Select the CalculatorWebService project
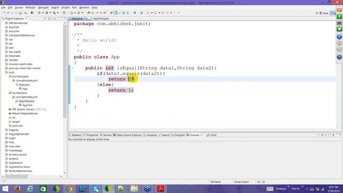343x193 pixels. click(x=21, y=35)
